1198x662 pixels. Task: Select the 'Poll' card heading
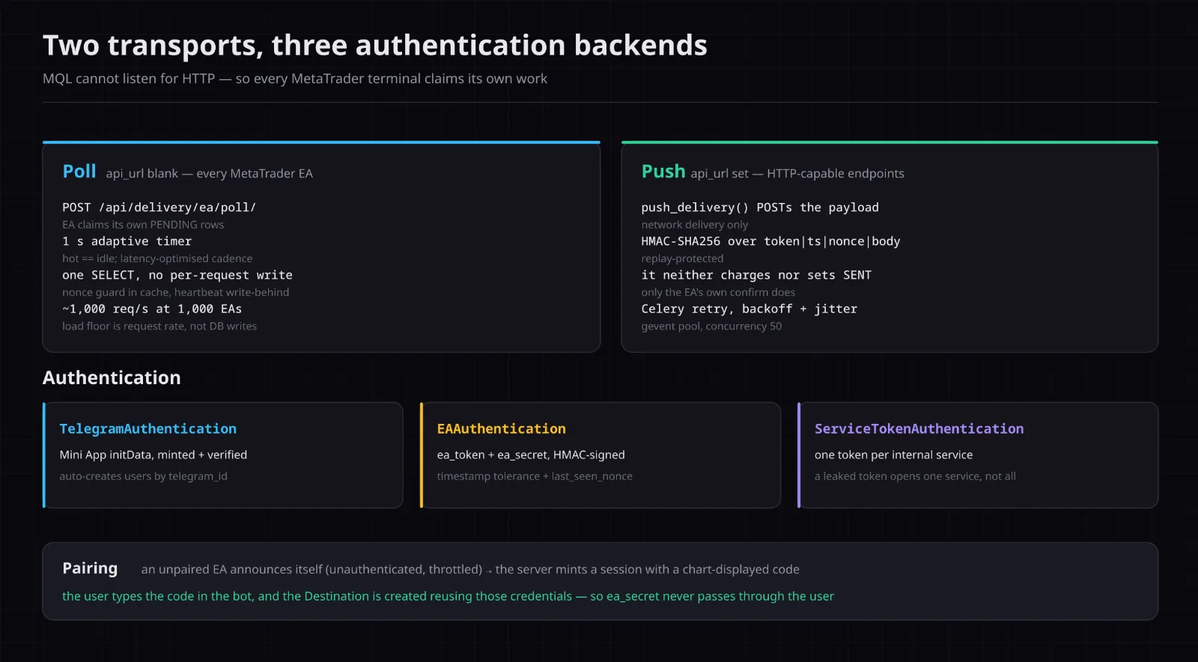pyautogui.click(x=79, y=171)
